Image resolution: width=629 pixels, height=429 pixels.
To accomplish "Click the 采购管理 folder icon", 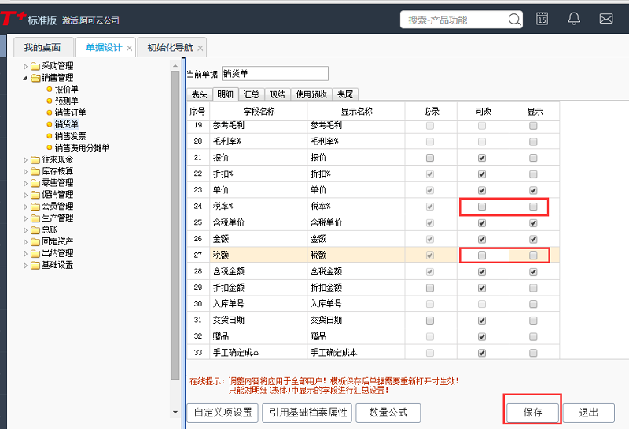I will click(35, 66).
